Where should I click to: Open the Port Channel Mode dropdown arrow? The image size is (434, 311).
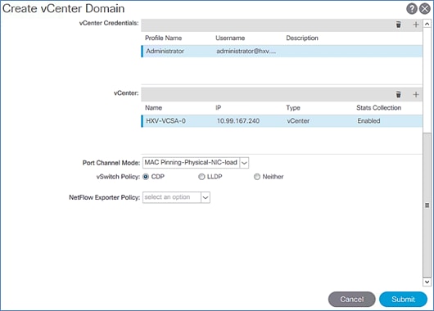pyautogui.click(x=244, y=163)
